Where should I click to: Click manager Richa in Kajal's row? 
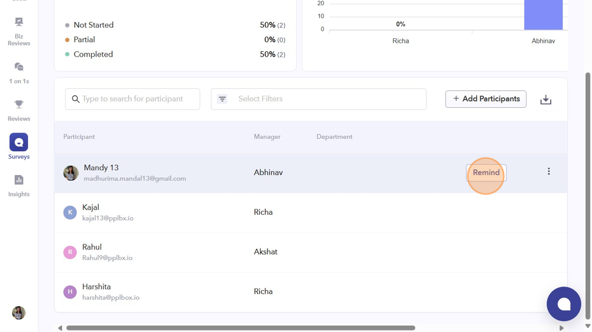click(x=263, y=213)
